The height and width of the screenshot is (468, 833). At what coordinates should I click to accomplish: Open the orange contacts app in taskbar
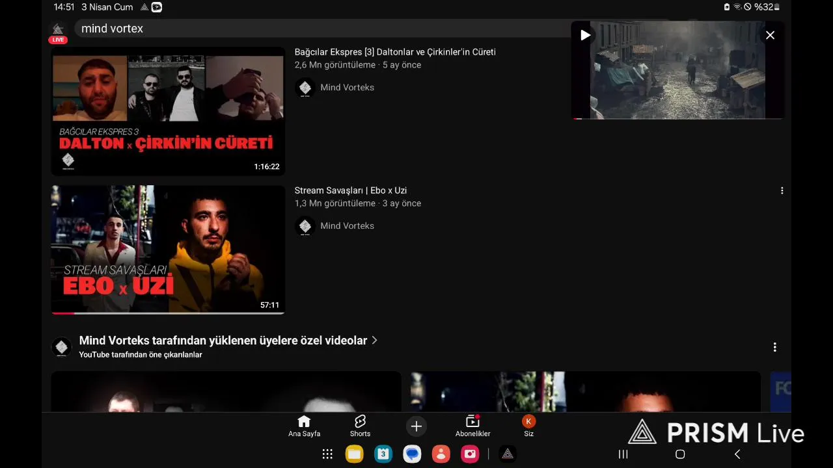point(441,454)
